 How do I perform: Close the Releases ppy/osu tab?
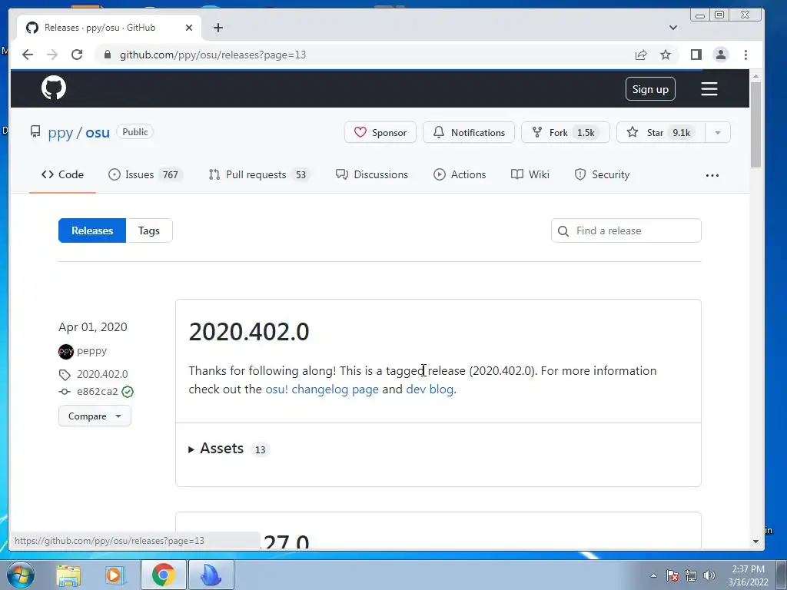(x=189, y=28)
